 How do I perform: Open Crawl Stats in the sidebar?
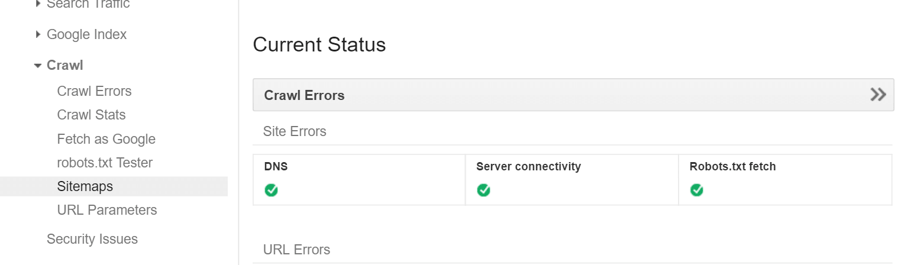click(91, 115)
